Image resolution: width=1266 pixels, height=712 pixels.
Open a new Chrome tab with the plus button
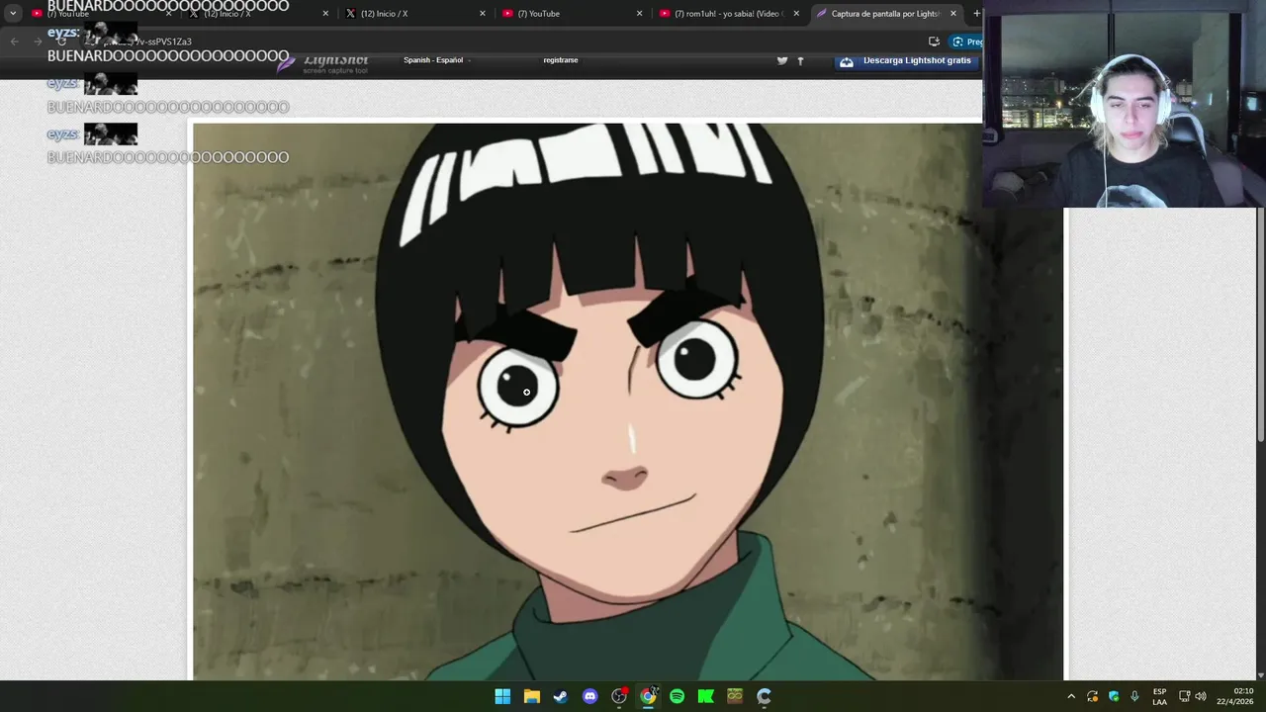pyautogui.click(x=976, y=14)
